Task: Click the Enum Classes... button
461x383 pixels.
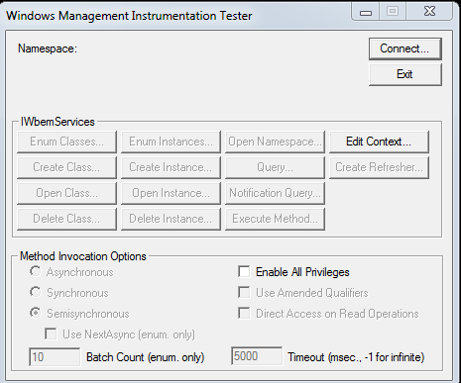Action: (x=66, y=142)
